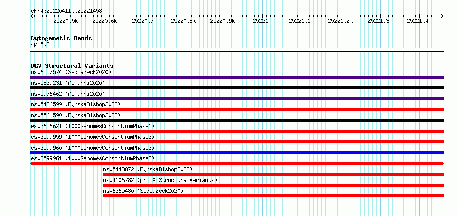
Task: Click ruler position 25221.2k
Action: pyautogui.click(x=341, y=21)
